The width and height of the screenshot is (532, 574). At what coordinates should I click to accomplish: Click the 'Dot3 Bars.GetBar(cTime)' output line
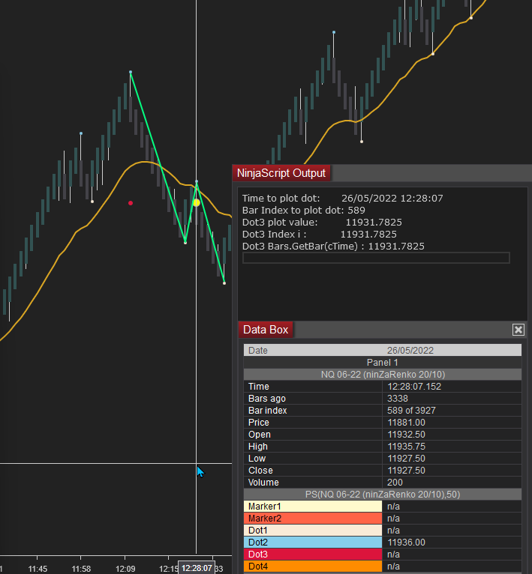333,247
